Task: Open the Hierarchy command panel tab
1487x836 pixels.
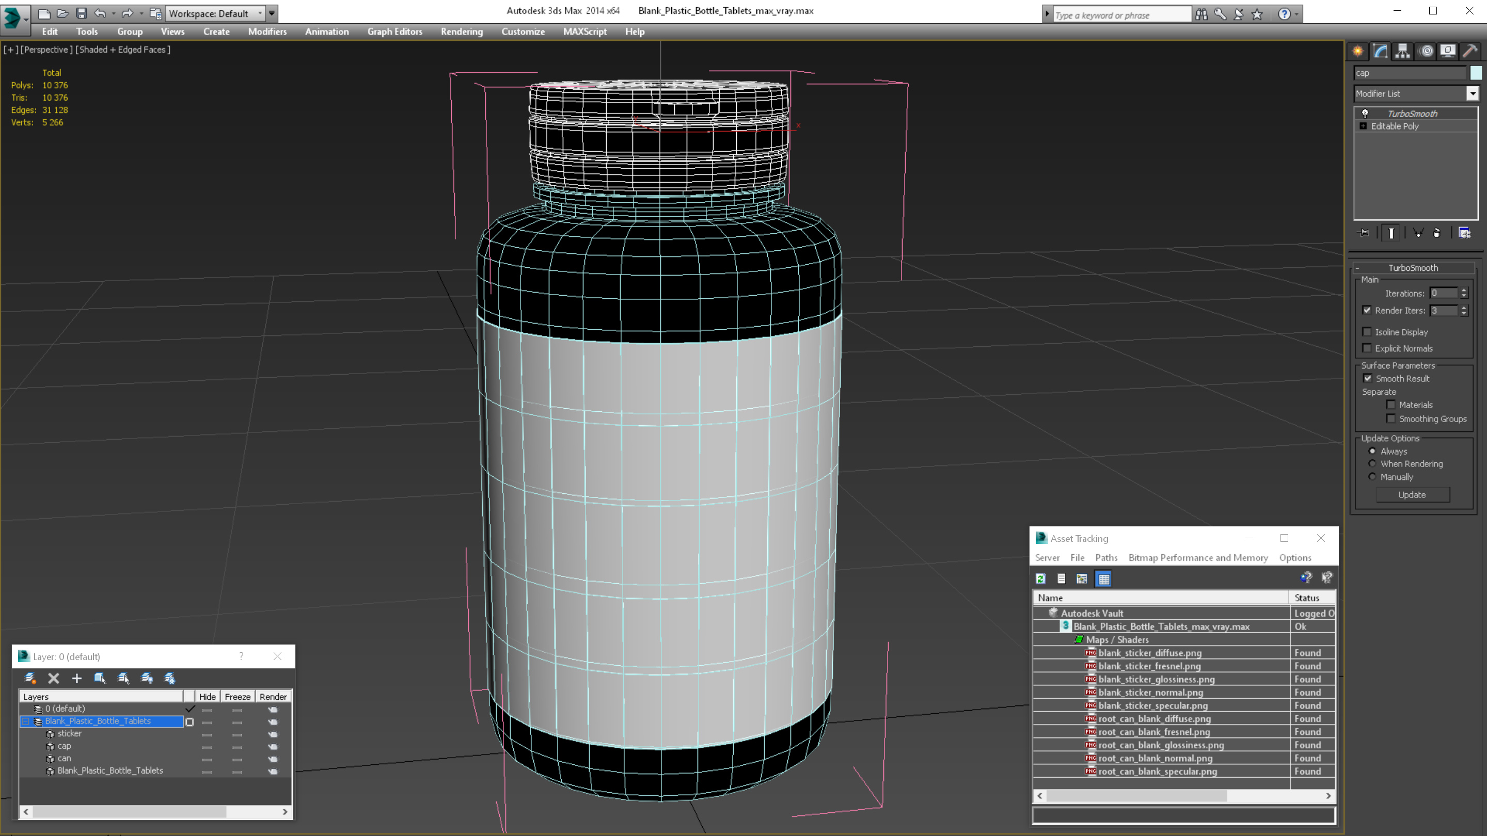Action: click(1403, 52)
